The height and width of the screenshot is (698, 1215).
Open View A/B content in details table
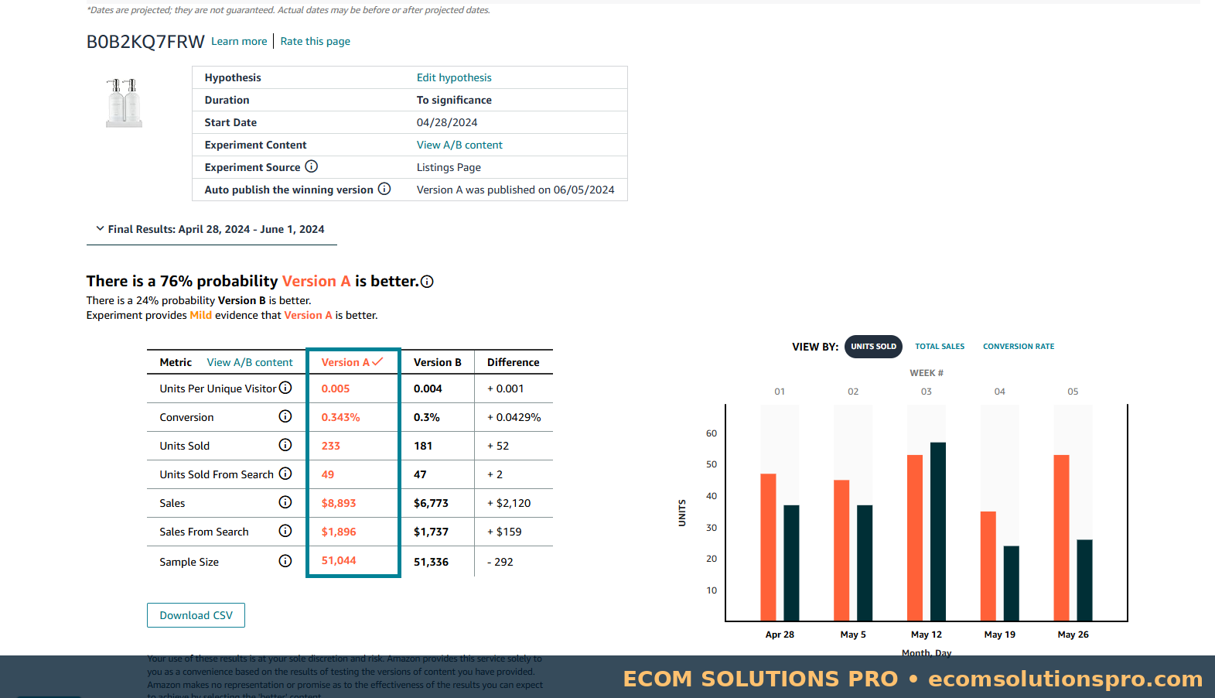(459, 145)
